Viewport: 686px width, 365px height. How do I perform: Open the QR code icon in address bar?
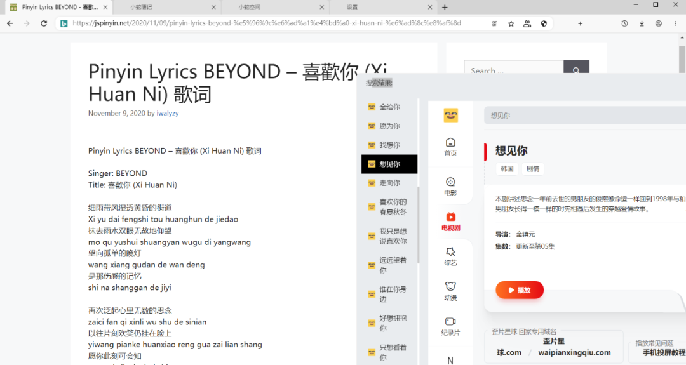495,23
